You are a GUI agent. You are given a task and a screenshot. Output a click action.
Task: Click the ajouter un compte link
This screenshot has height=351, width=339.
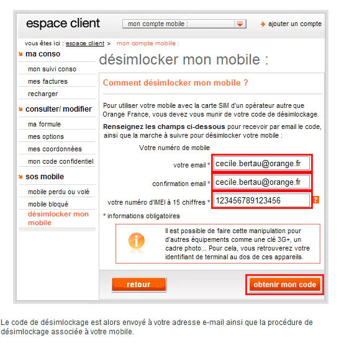coord(295,24)
